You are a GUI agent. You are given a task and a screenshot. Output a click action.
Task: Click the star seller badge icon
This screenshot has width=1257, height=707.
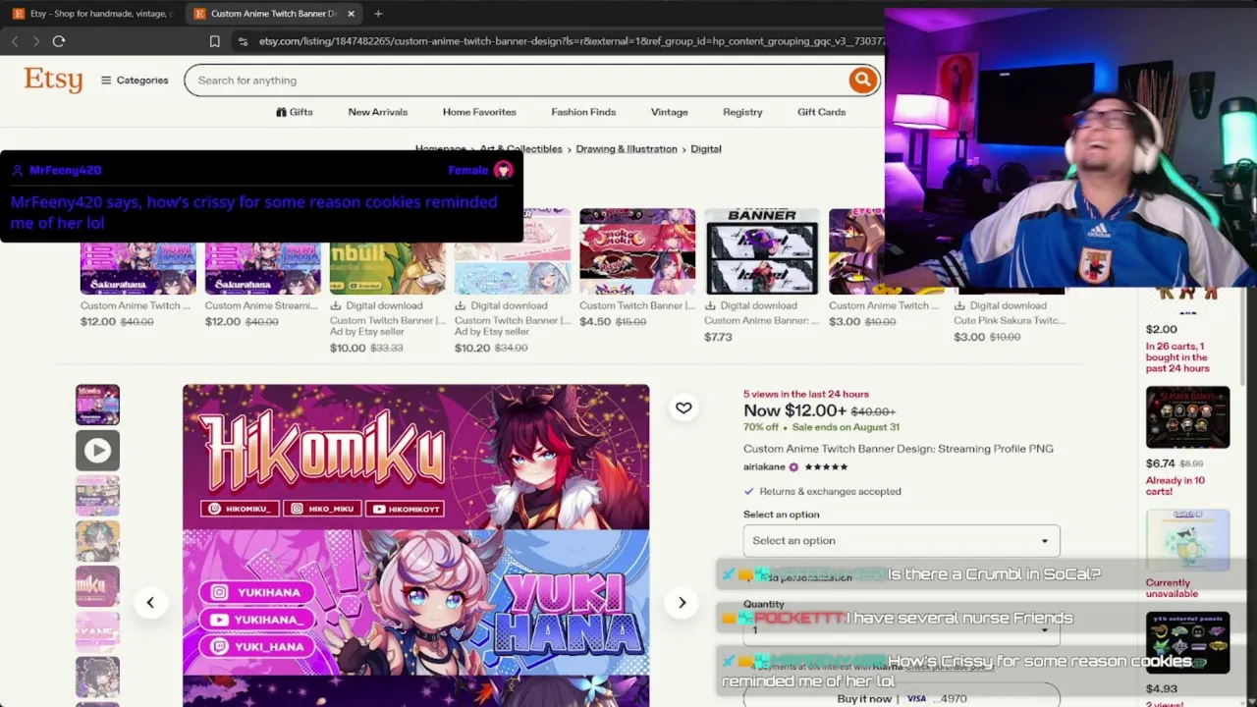pyautogui.click(x=794, y=467)
